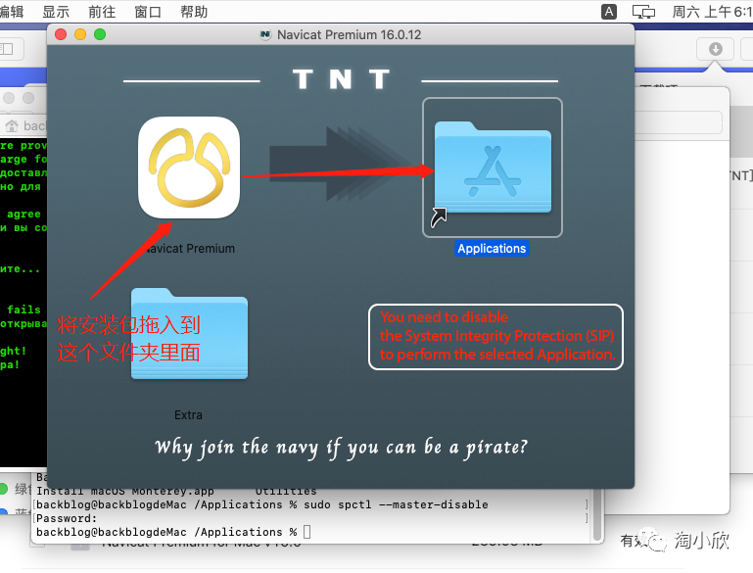Click the Applications label text

point(492,249)
